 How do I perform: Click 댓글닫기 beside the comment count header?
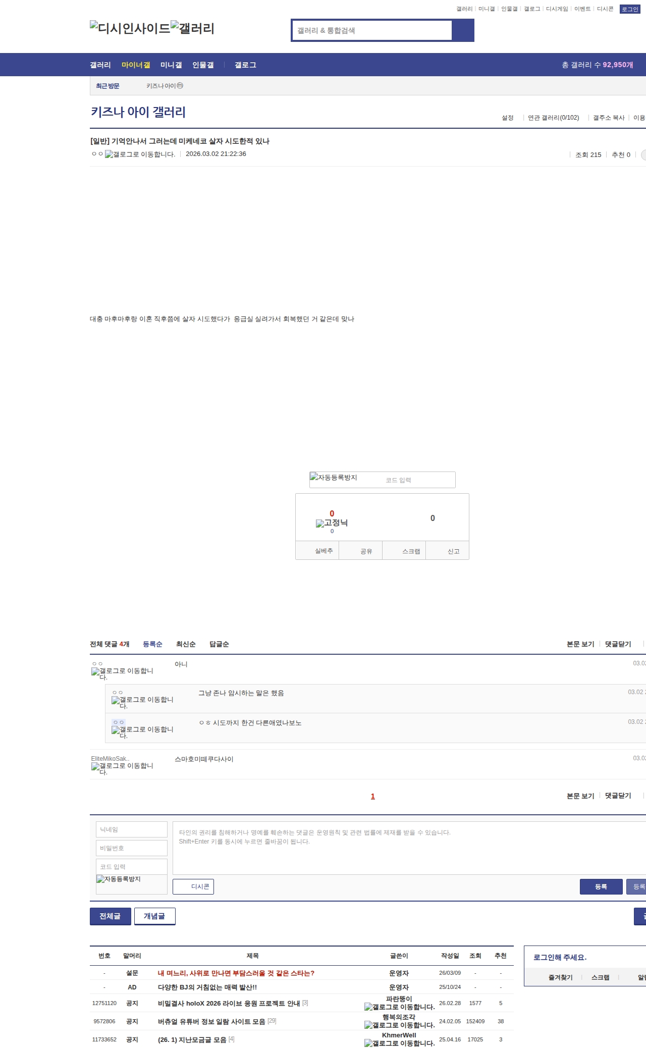point(618,644)
